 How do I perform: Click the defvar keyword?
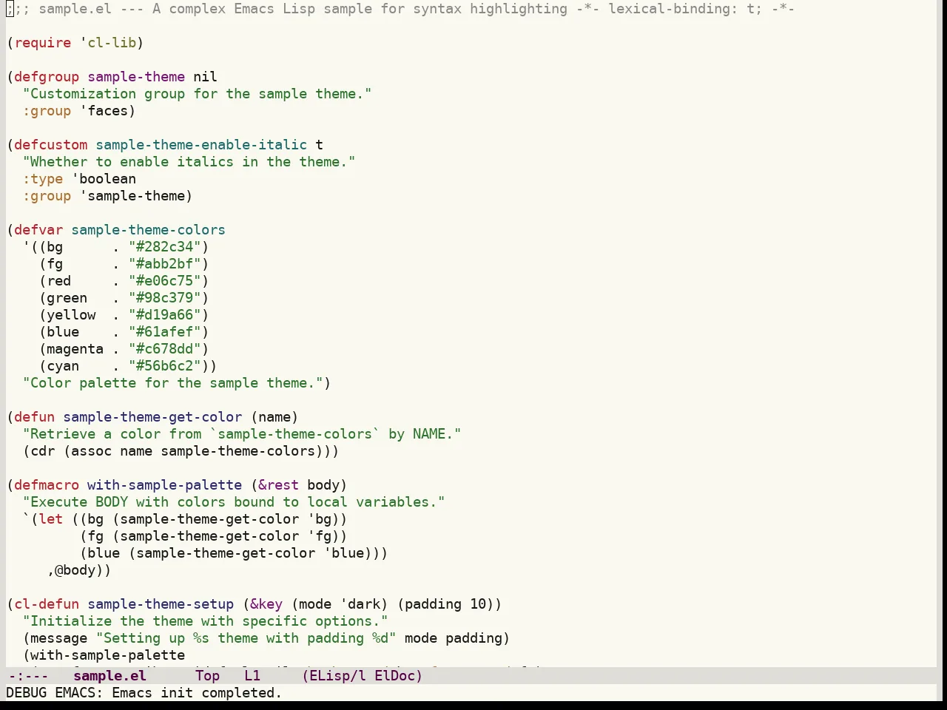[38, 230]
